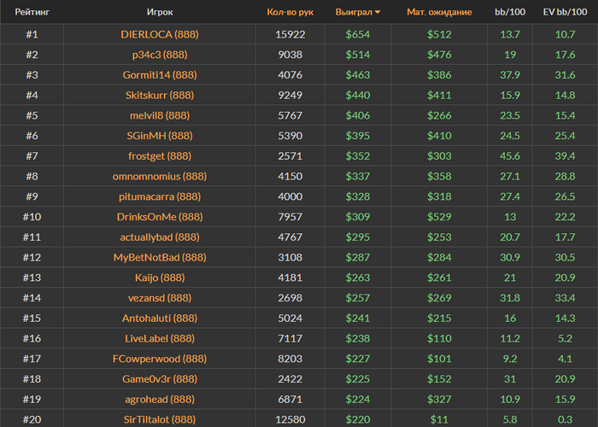
Task: Select hands count 15922
Action: [290, 34]
